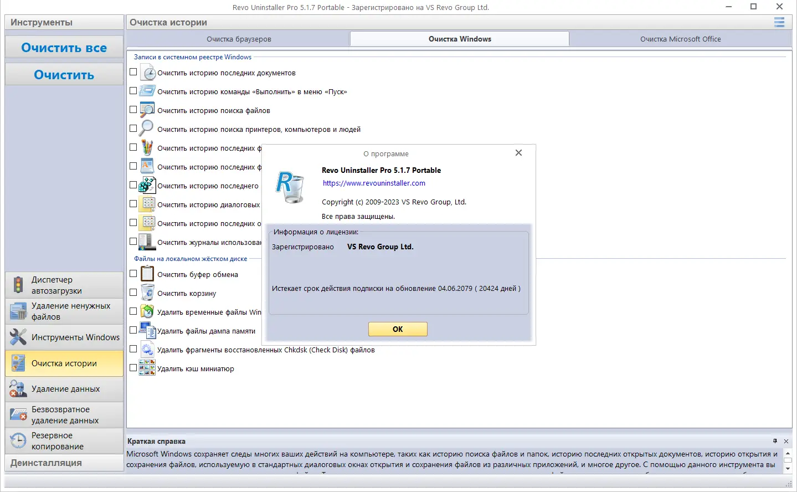Image resolution: width=797 pixels, height=492 pixels.
Task: Click the magnifier icon for printer search history
Action: [x=146, y=129]
